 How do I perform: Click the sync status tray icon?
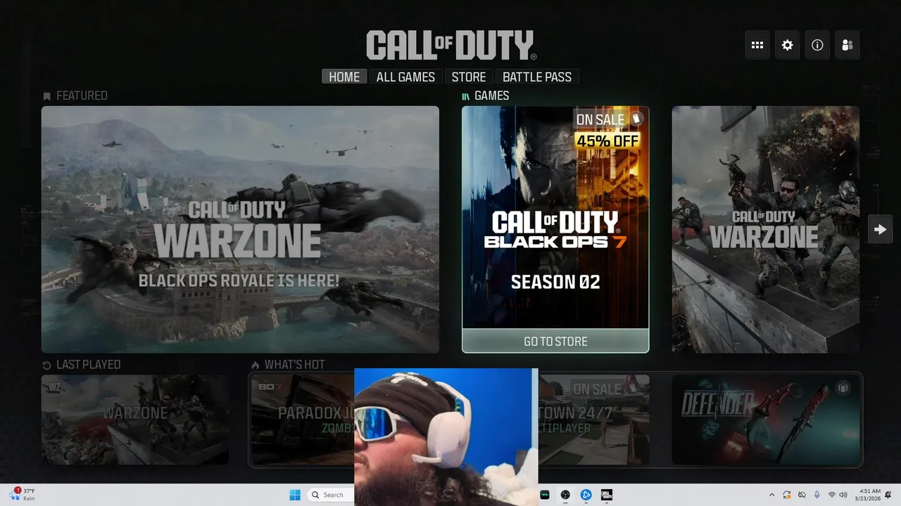click(x=786, y=495)
